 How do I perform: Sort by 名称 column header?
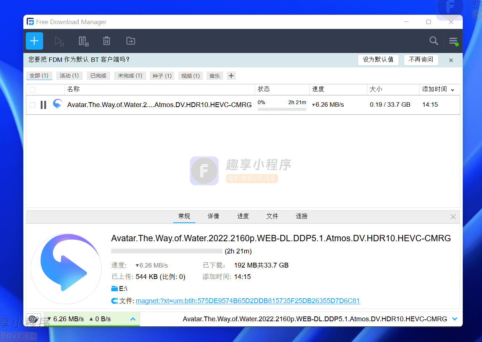coord(160,89)
